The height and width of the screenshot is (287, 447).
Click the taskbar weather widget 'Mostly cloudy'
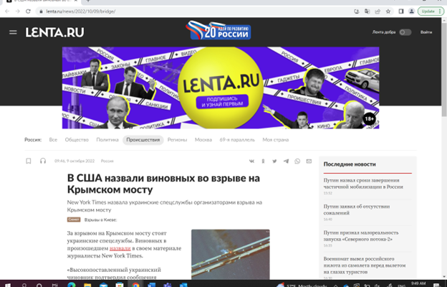[x=302, y=285]
